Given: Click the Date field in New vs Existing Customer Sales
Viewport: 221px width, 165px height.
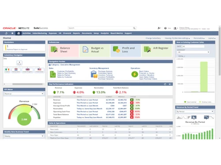Looking at the screenshot, I should pyautogui.click(x=193, y=46).
